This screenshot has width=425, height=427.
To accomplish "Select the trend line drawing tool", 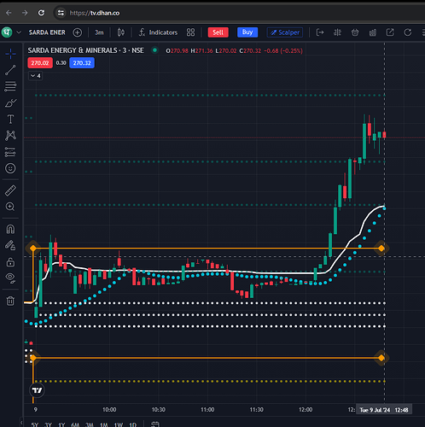I will click(x=10, y=70).
